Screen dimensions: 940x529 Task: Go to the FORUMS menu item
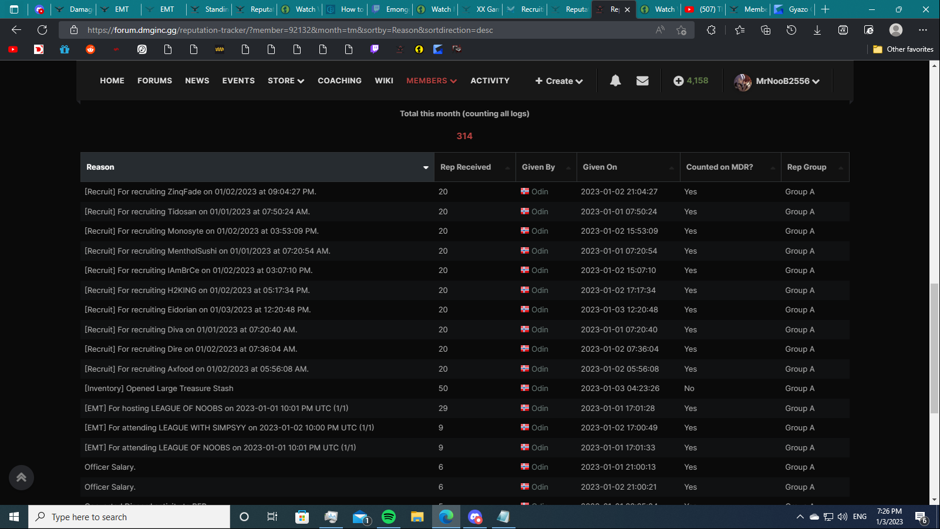155,81
